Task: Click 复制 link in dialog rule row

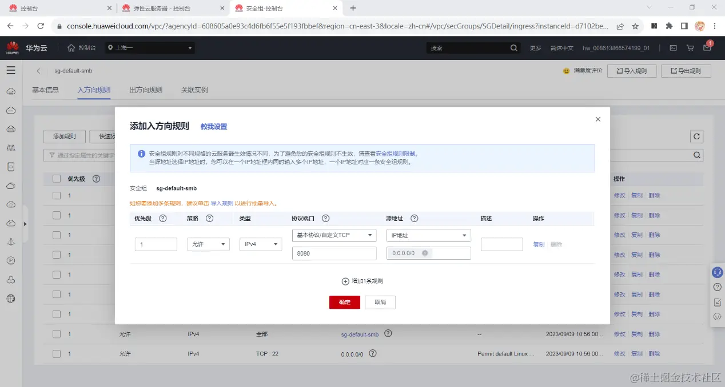Action: (539, 244)
